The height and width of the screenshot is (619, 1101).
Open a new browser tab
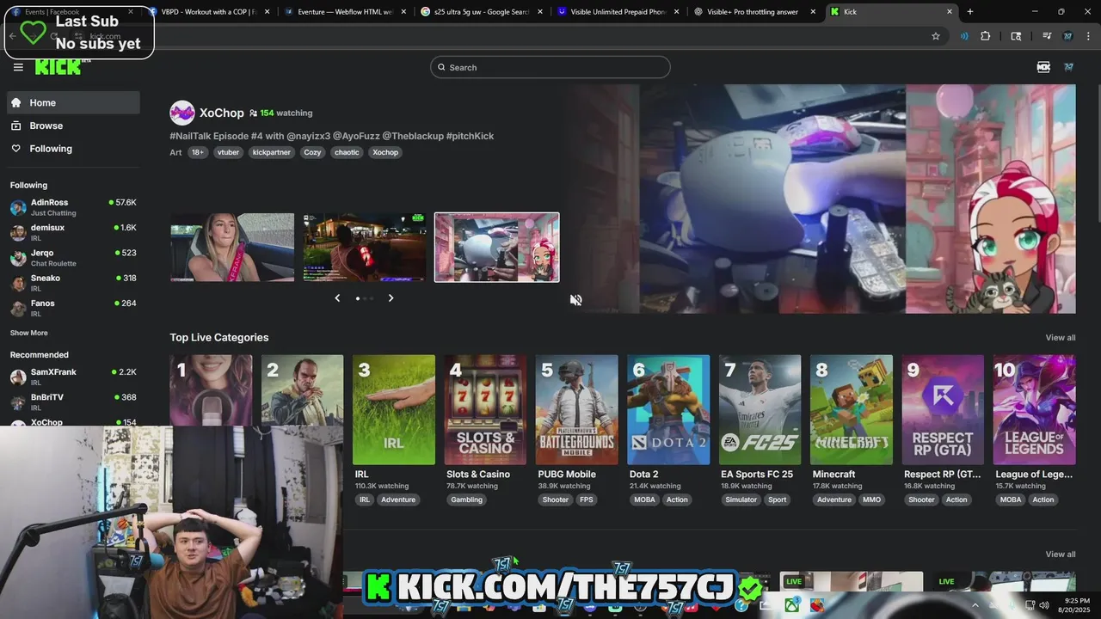970,12
